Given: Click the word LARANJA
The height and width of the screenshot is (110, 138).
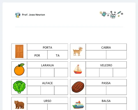Looking at the screenshot, I should tap(47, 65).
